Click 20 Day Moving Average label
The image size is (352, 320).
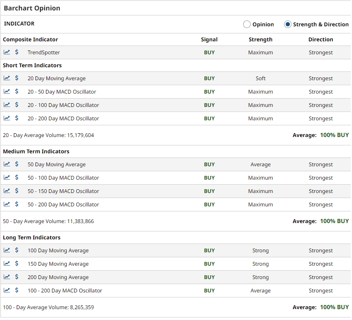coord(57,79)
